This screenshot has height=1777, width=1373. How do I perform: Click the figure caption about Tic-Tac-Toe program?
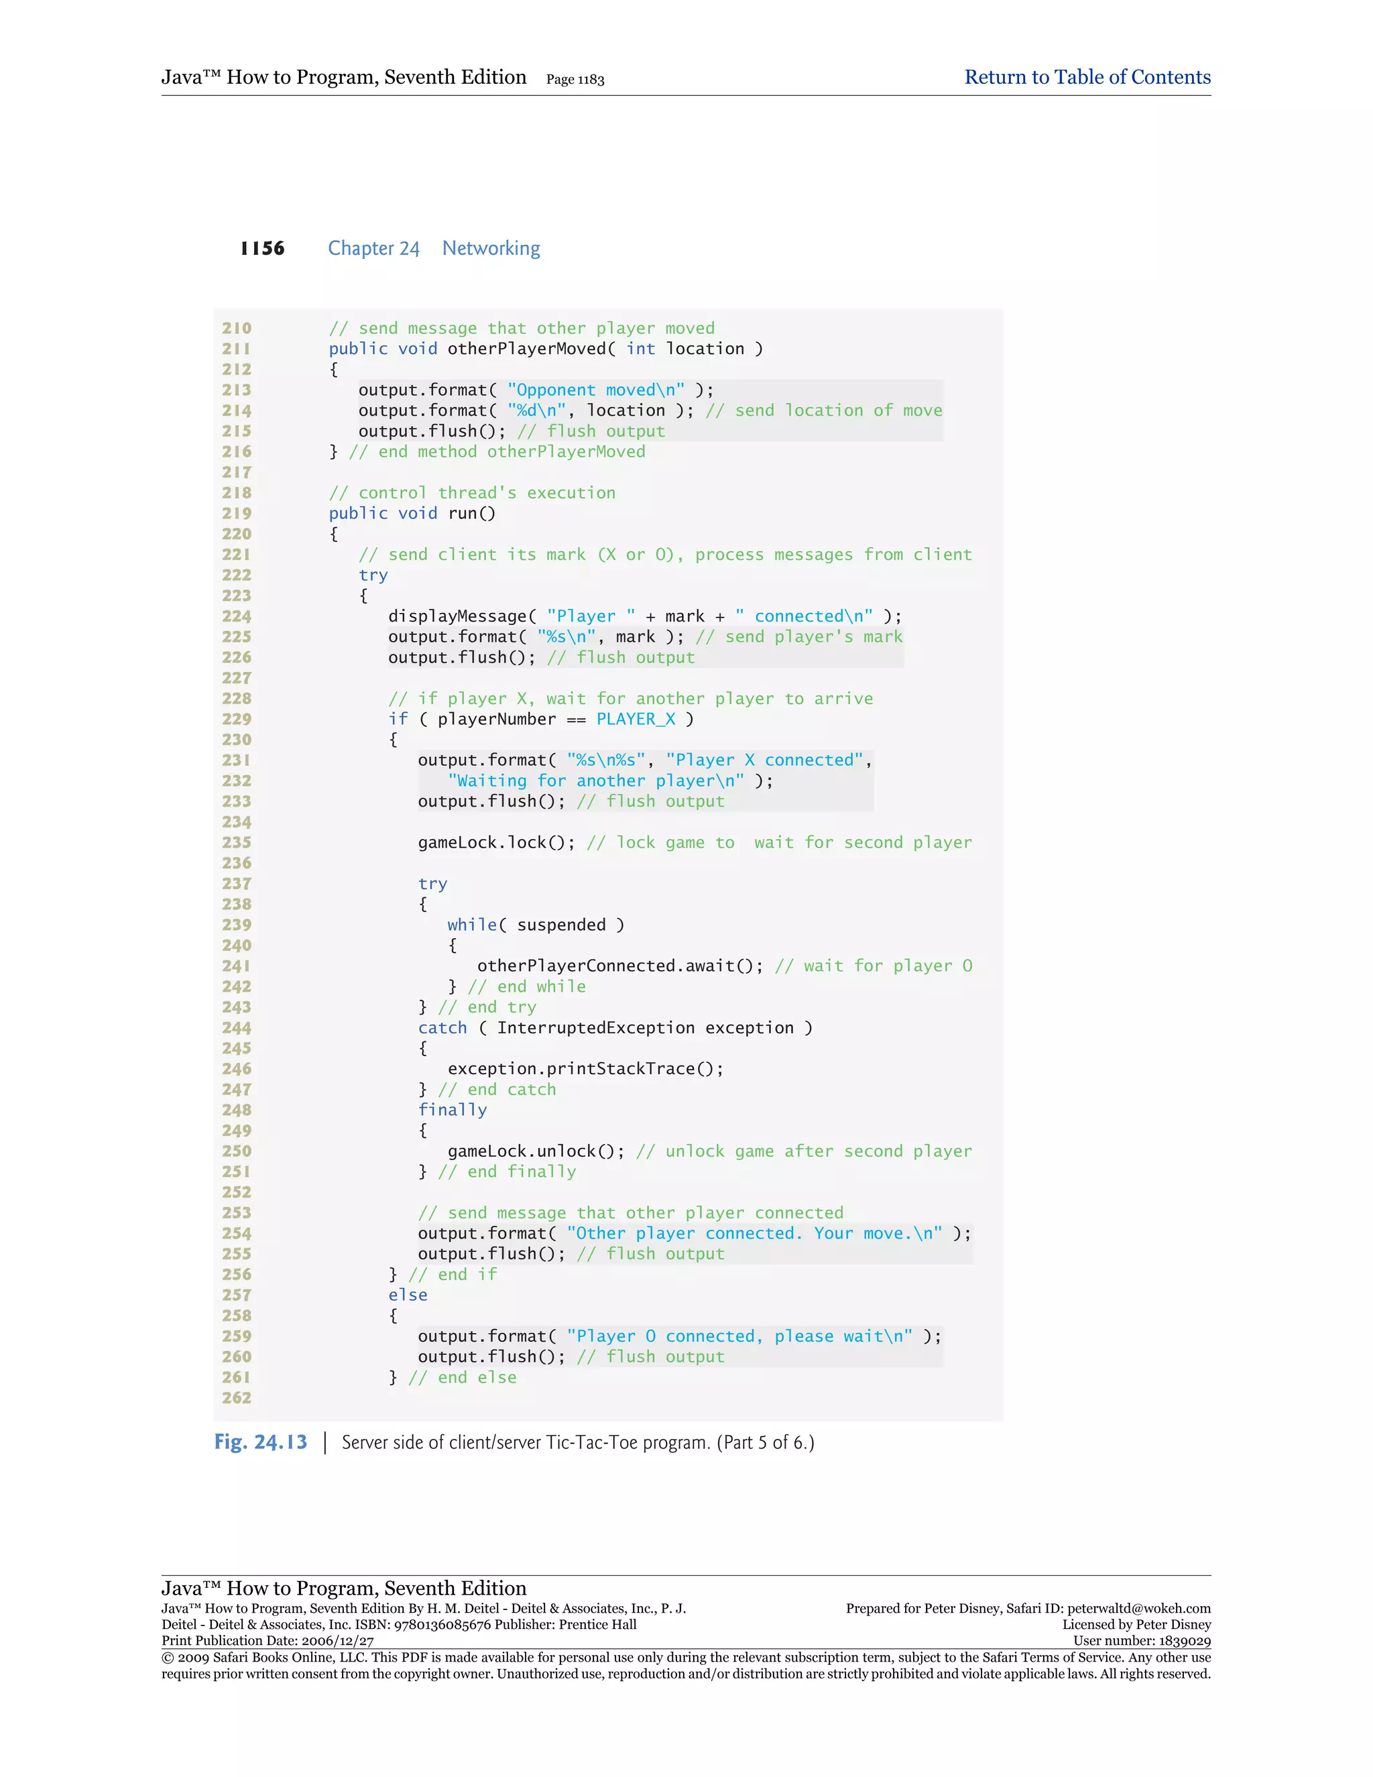pos(577,1442)
